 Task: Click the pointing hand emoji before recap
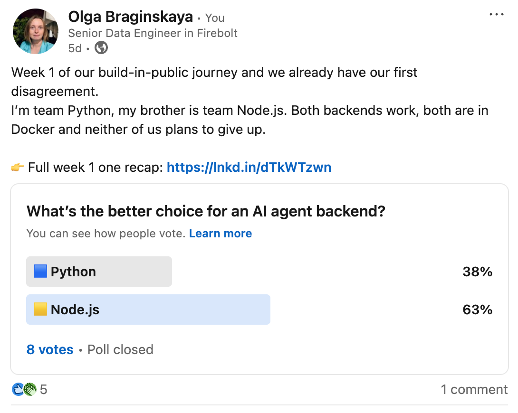pos(18,167)
